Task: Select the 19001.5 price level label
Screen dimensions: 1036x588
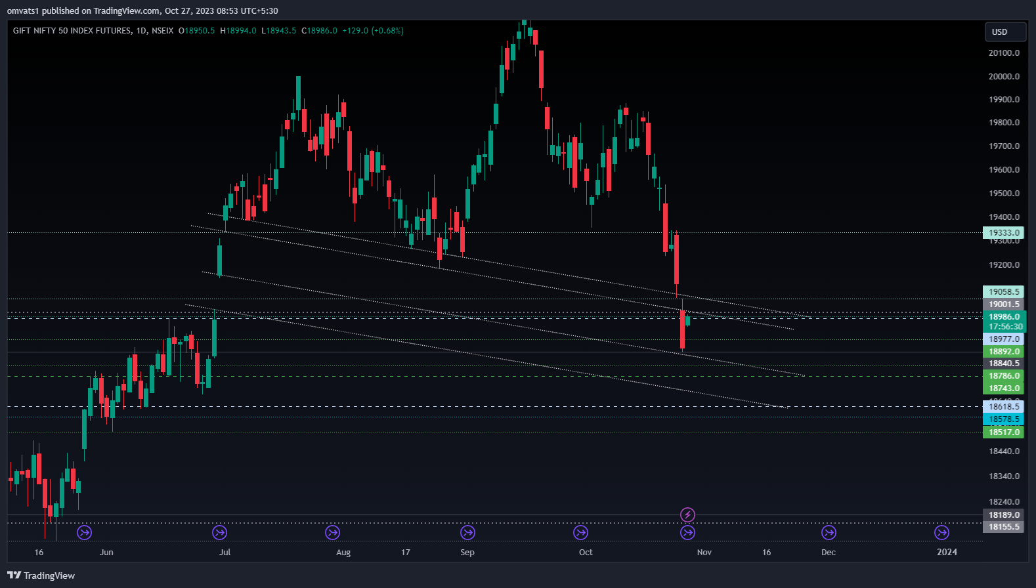Action: coord(1004,304)
